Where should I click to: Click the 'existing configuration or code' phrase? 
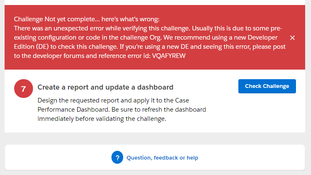pyautogui.click(x=58, y=37)
